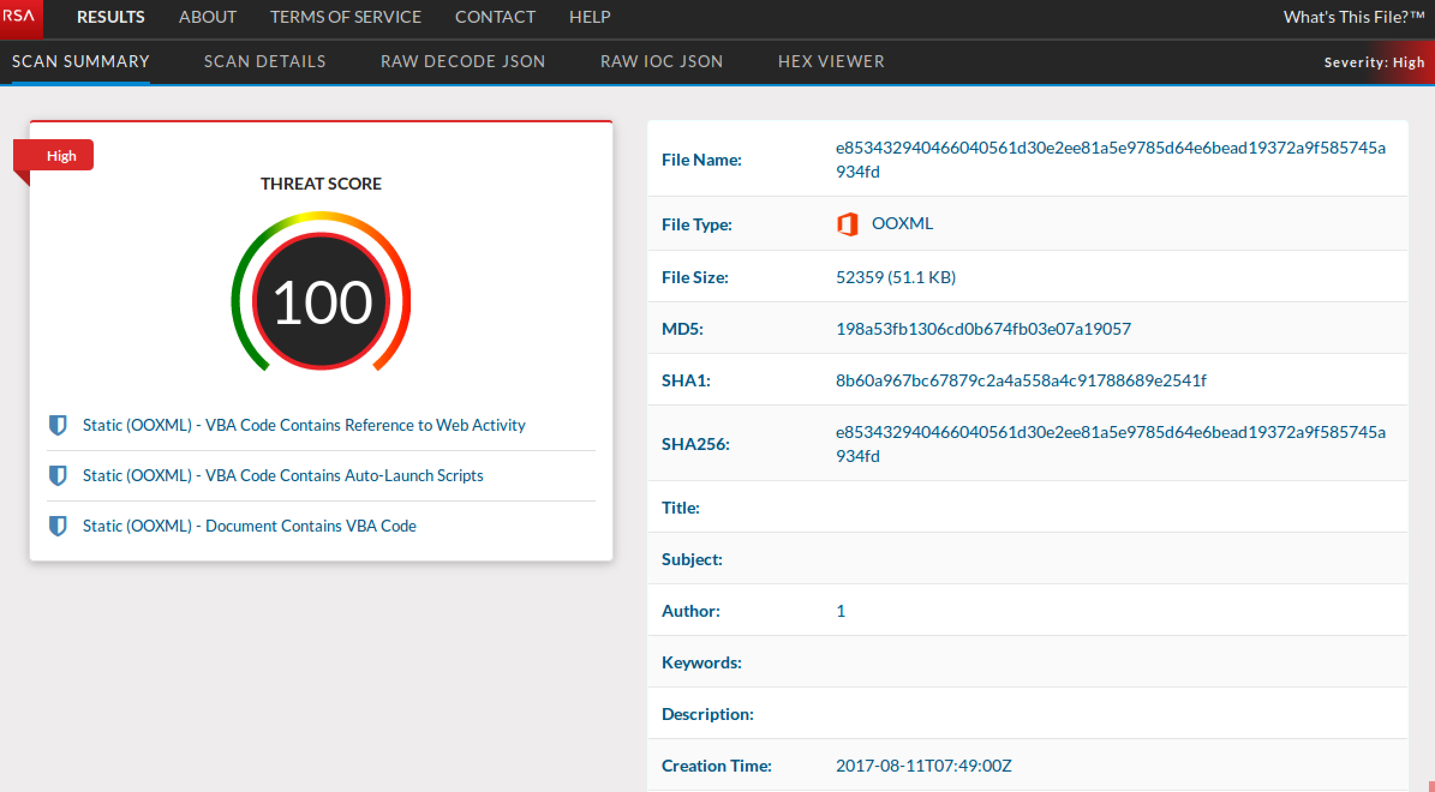Viewport: 1435px width, 792px height.
Task: Click shield icon beside Document Contains VBA
Action: click(x=58, y=526)
